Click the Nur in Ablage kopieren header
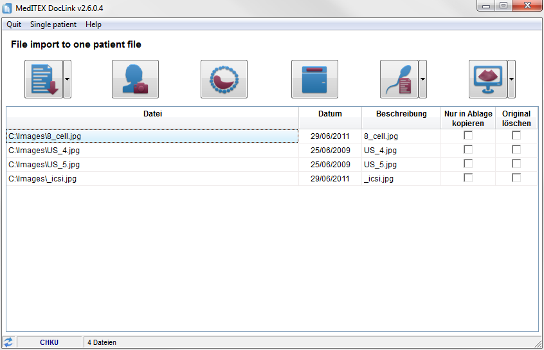Screen dimensions: 544x350 [468, 118]
